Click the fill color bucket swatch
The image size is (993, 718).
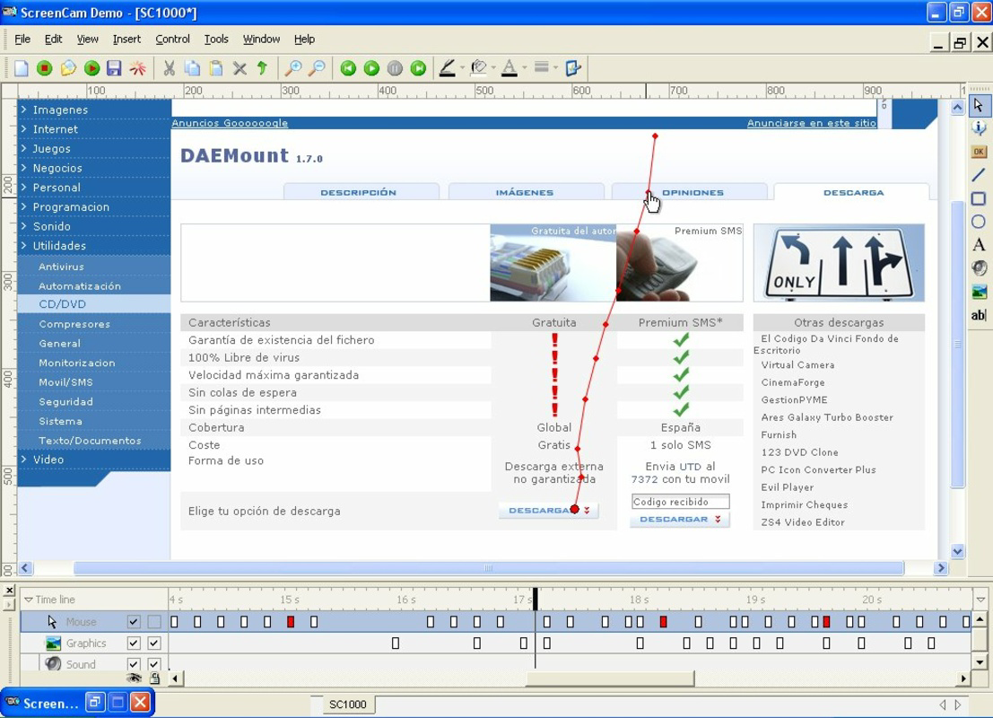pos(479,68)
